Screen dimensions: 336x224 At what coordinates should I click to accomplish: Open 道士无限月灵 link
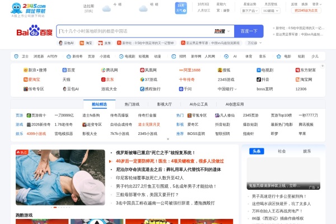[149, 124]
